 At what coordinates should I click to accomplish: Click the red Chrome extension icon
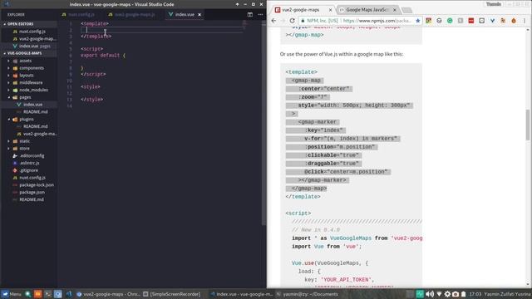pyautogui.click(x=471, y=21)
